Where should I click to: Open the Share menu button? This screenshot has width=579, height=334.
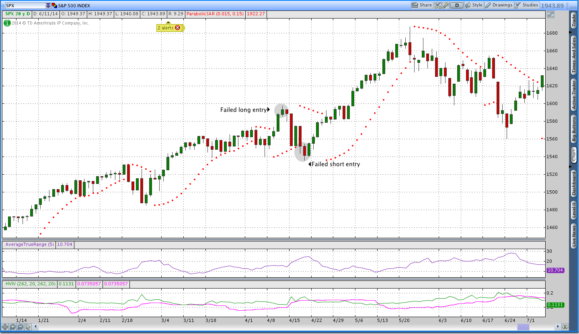pos(422,5)
